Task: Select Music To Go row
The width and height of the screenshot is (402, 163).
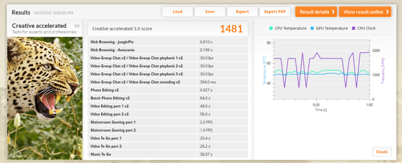Action: (x=168, y=154)
